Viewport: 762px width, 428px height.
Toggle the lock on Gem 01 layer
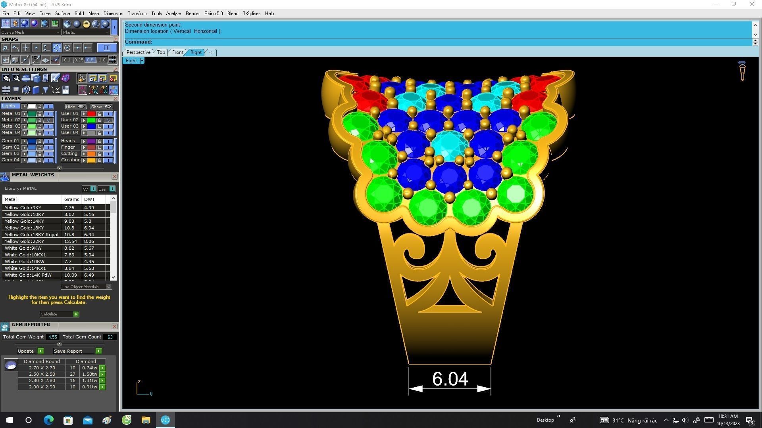(x=40, y=141)
